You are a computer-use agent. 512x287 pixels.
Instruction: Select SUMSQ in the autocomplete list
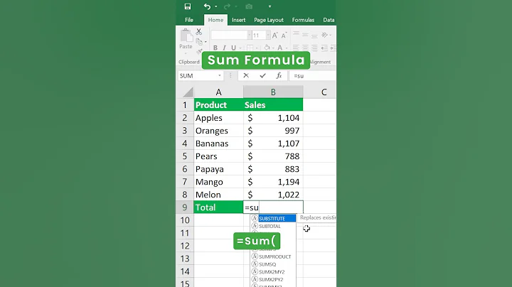pos(273,264)
